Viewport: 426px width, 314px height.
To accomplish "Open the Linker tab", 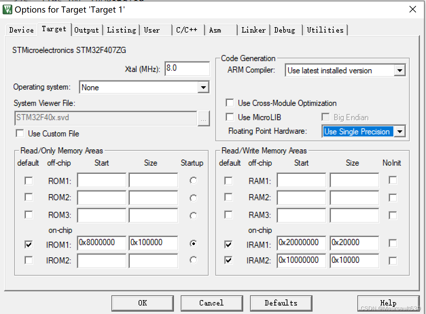I will (253, 30).
